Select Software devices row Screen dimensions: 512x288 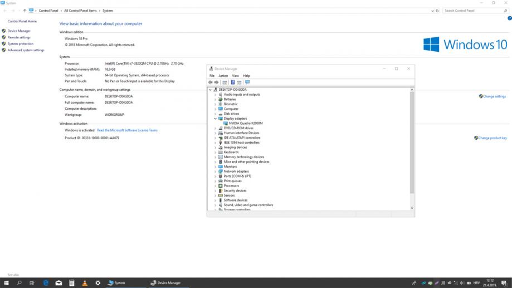point(236,200)
